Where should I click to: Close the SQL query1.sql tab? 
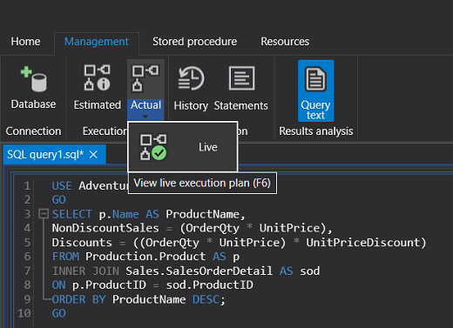[x=93, y=155]
